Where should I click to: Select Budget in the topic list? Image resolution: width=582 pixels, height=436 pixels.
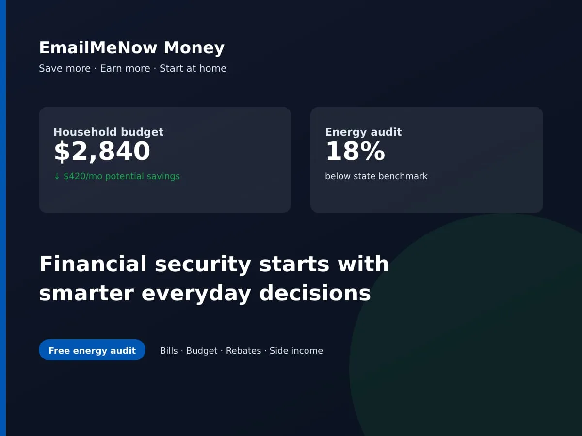click(x=202, y=351)
